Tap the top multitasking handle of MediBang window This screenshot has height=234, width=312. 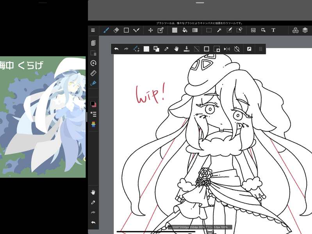coord(200,3)
